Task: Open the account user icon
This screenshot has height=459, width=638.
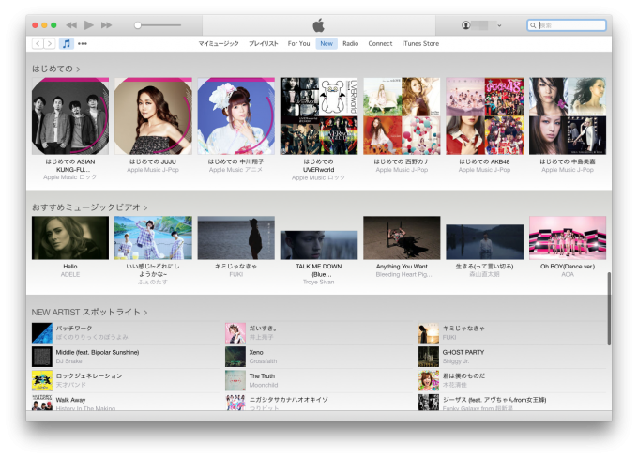Action: (x=466, y=25)
